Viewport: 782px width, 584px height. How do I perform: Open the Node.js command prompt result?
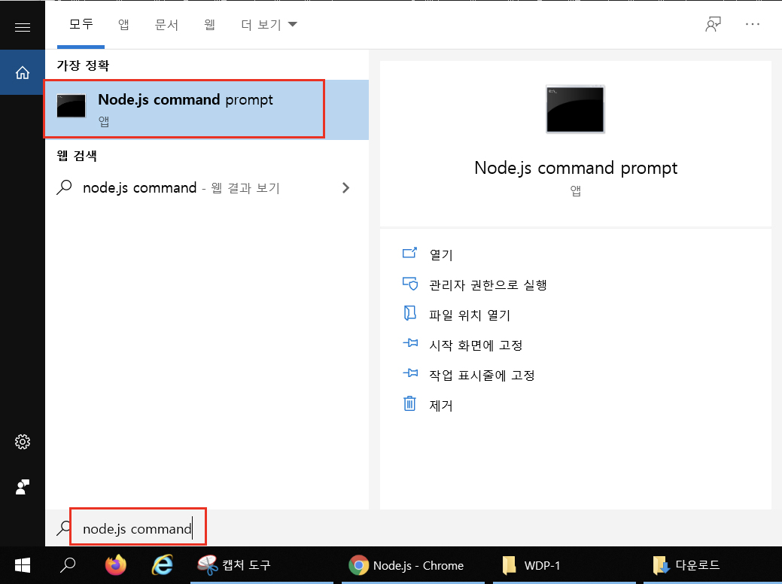click(x=207, y=109)
